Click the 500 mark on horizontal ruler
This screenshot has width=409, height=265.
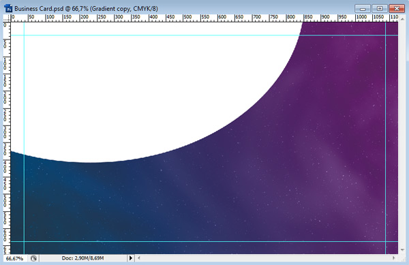(187, 17)
